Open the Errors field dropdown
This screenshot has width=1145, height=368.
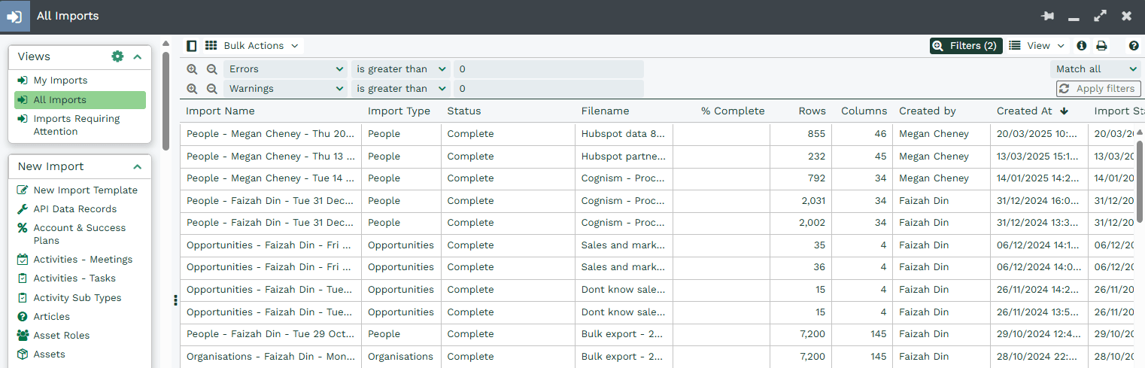click(285, 69)
